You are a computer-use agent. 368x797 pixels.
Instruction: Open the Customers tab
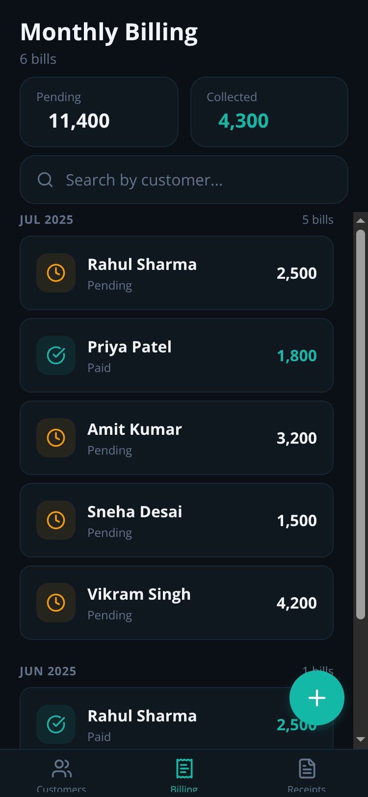coord(61,774)
